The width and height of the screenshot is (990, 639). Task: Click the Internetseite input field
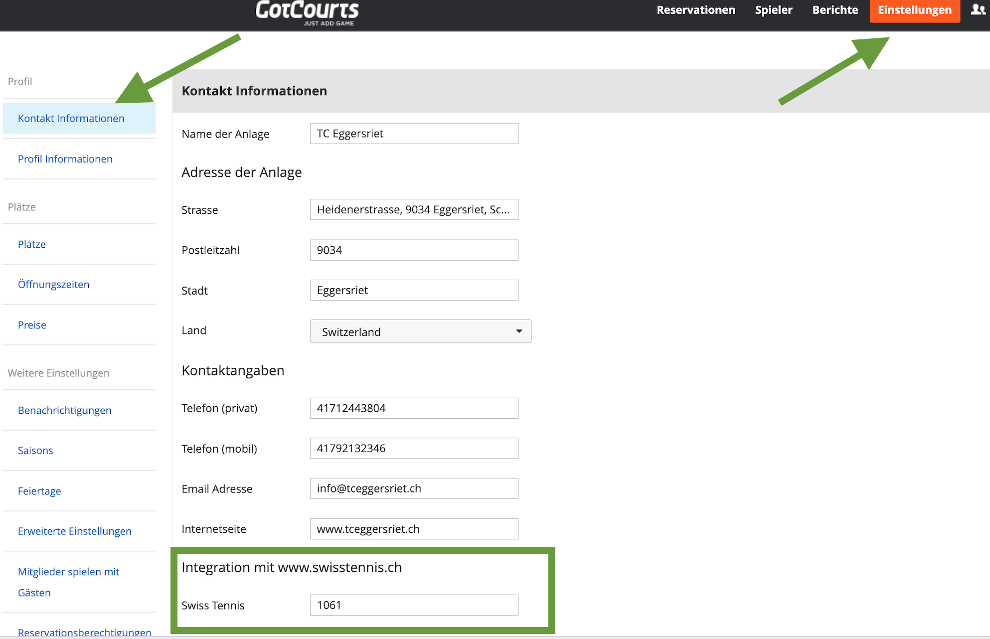(414, 529)
